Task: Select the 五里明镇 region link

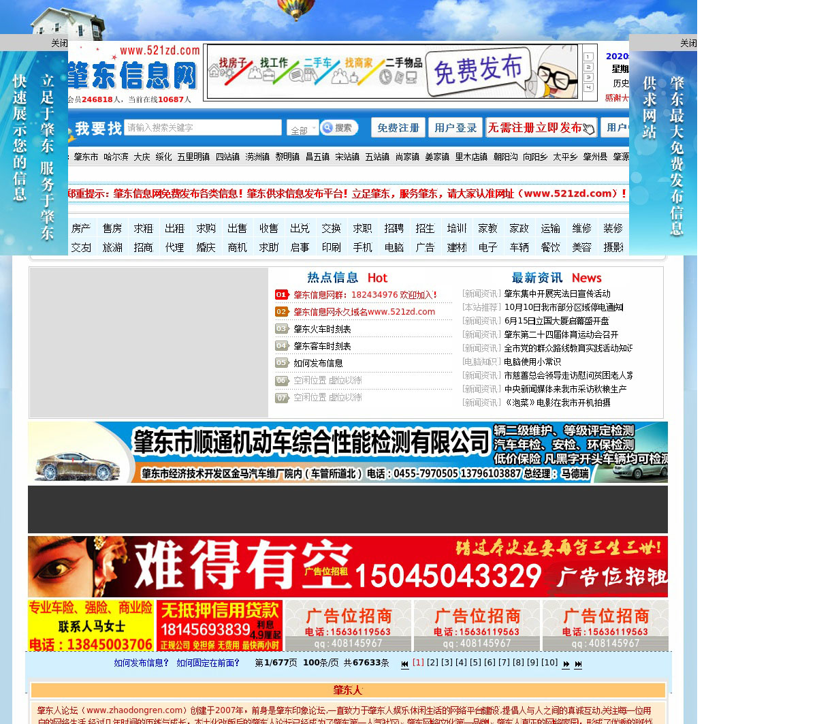Action: [x=193, y=157]
